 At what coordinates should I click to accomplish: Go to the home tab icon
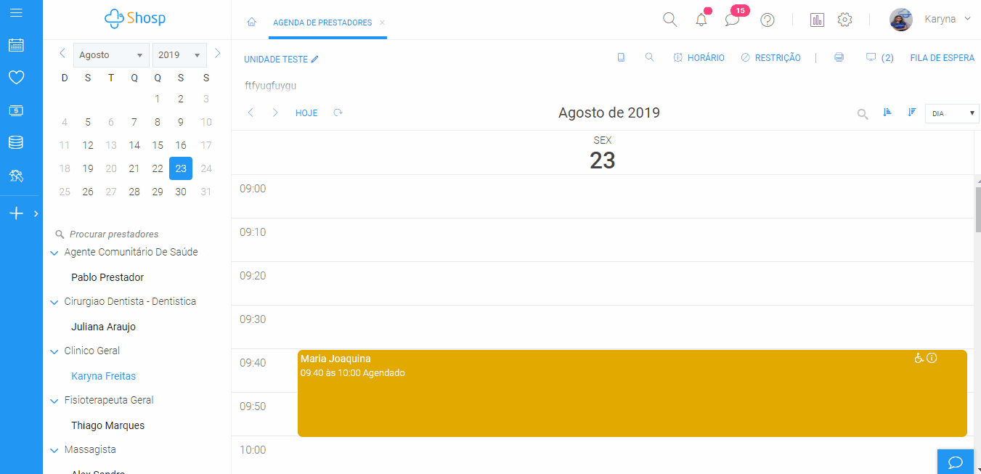pos(252,23)
